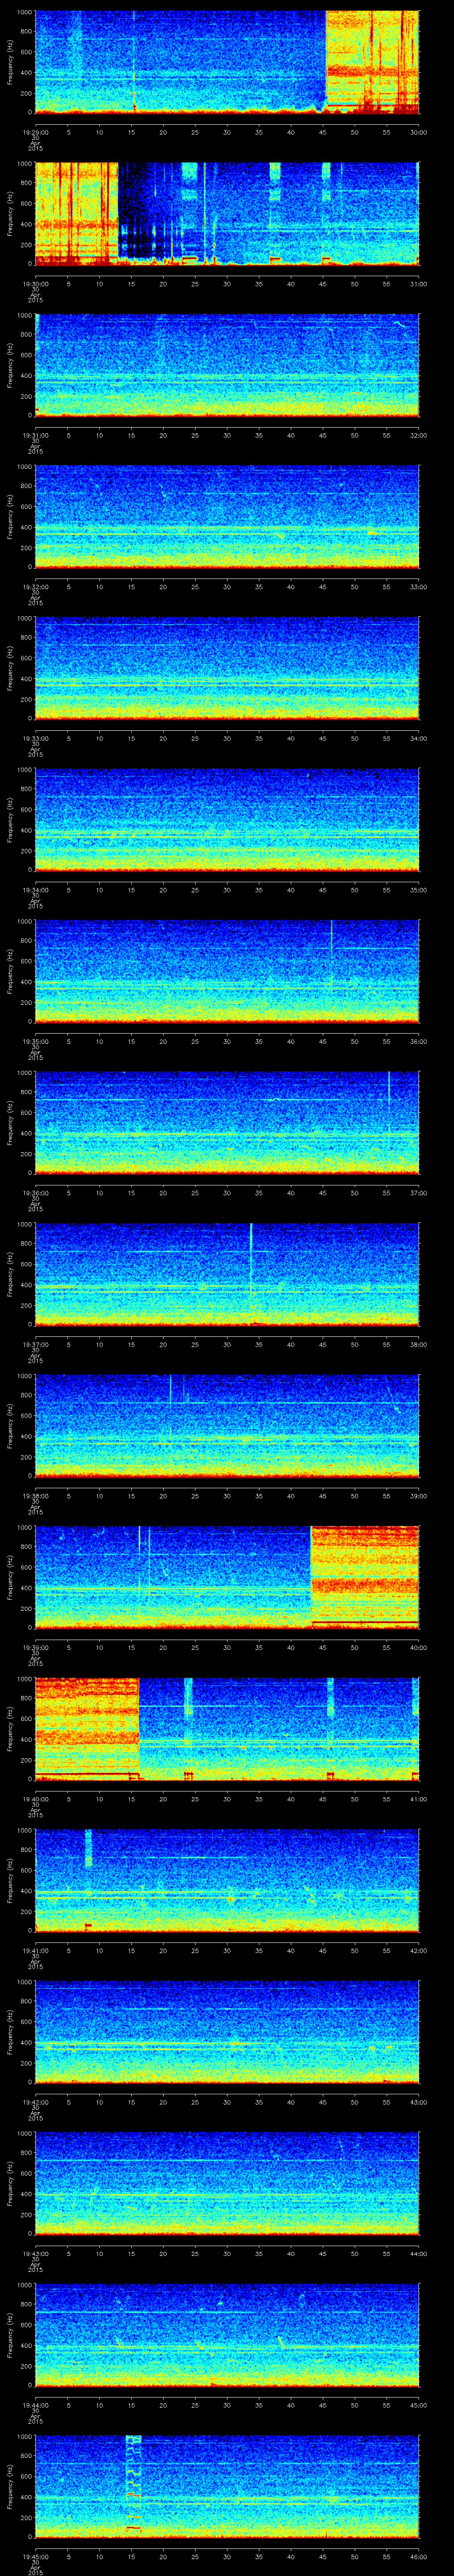Image resolution: width=454 pixels, height=2576 pixels.
Task: Select the spectrogram panel starting at 19:32:00
Action: tap(227, 517)
